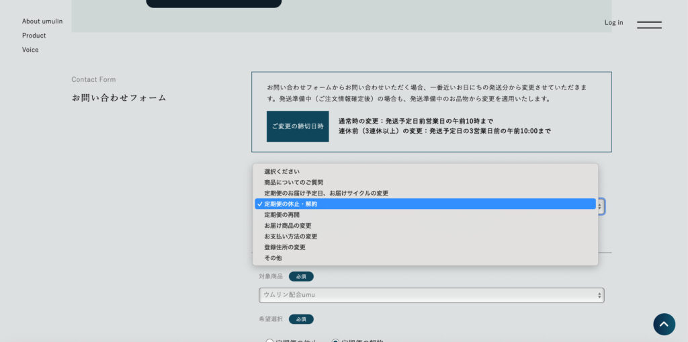Click the 必須 badge beside 対象商品

[x=301, y=277]
